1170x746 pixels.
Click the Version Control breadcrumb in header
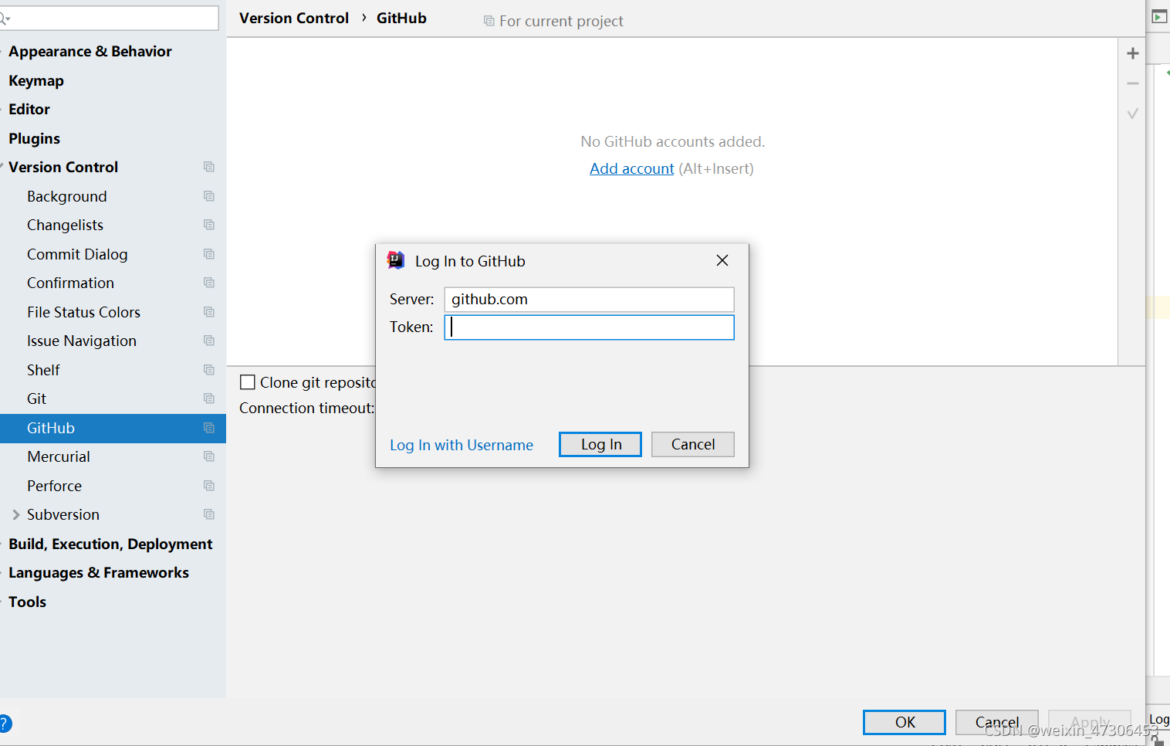click(x=294, y=18)
